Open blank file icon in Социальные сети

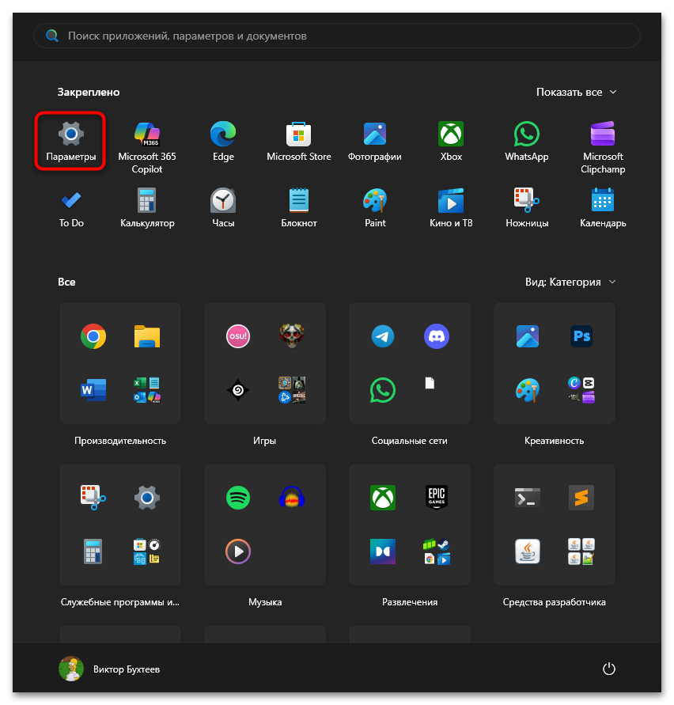[430, 383]
